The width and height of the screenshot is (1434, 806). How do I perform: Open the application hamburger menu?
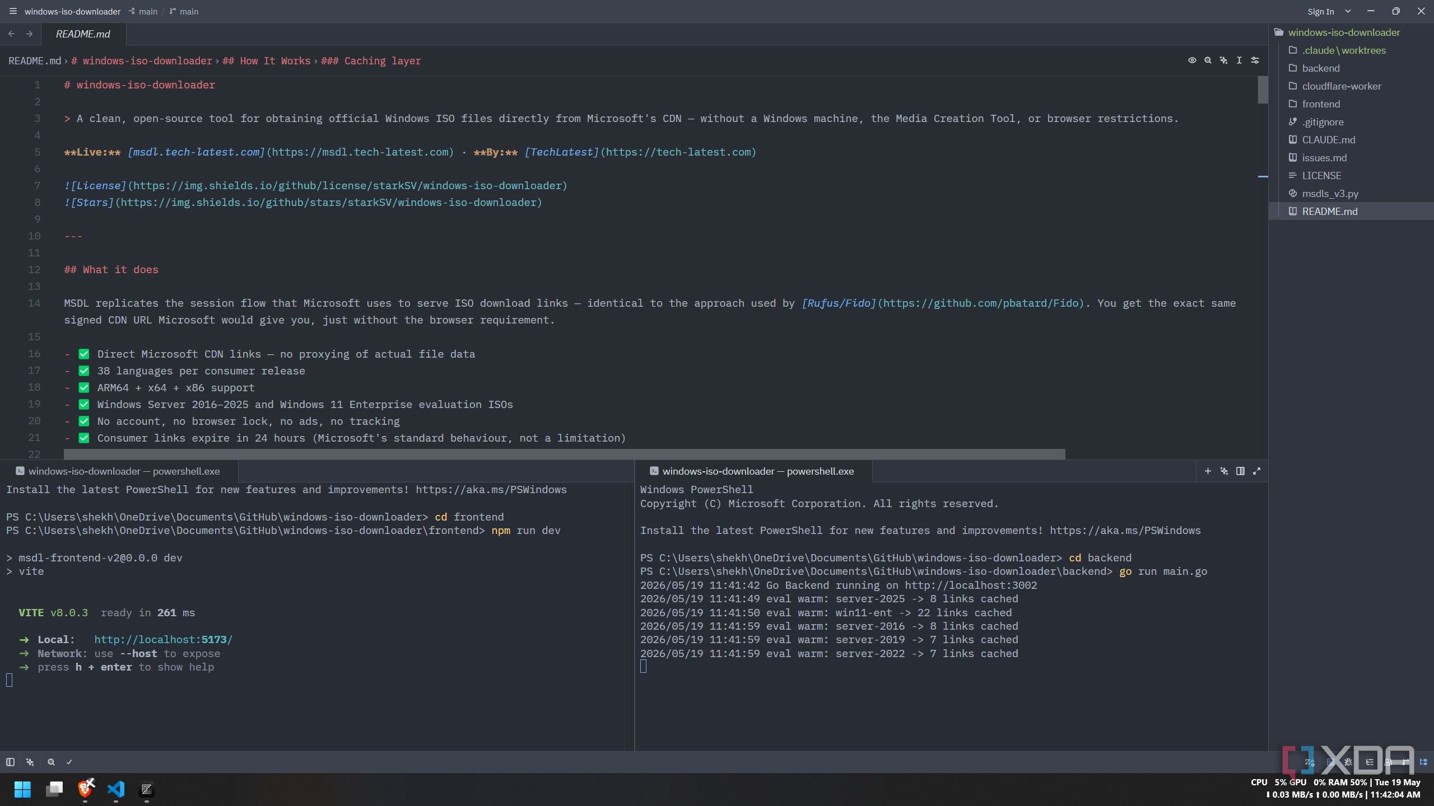click(13, 11)
